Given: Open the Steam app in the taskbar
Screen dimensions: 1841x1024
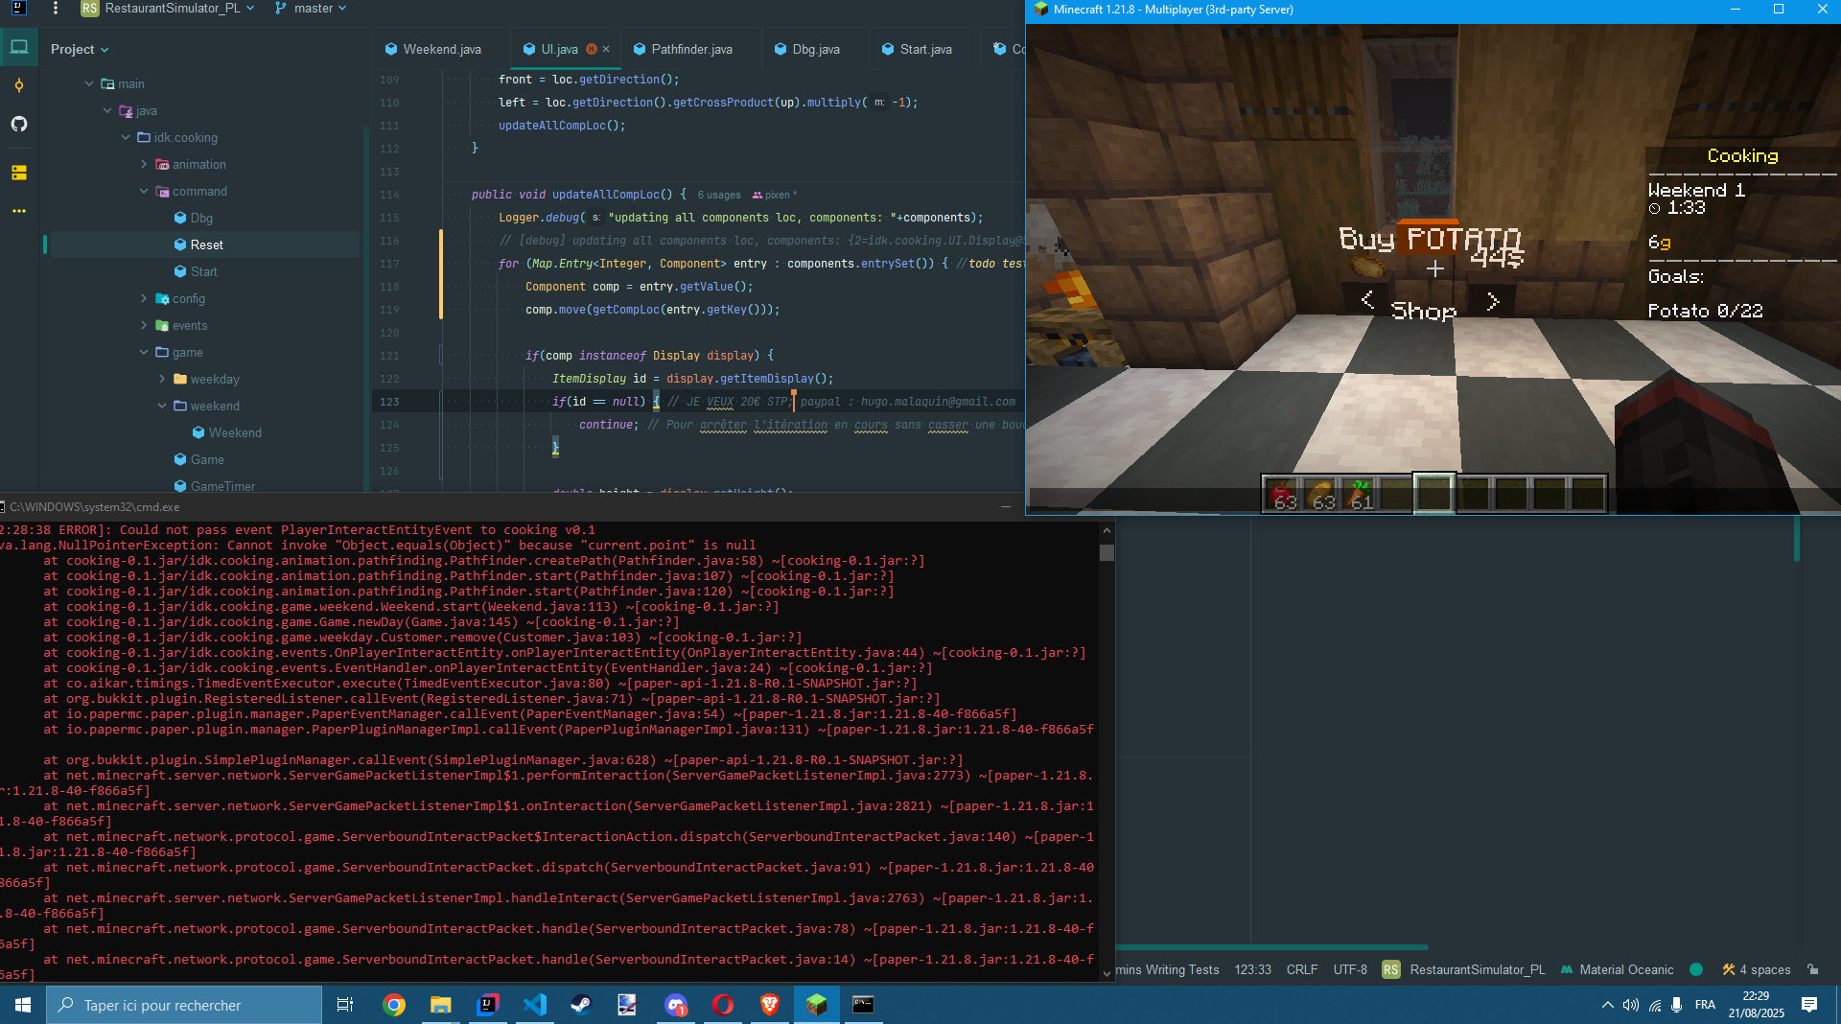Looking at the screenshot, I should pyautogui.click(x=581, y=1005).
